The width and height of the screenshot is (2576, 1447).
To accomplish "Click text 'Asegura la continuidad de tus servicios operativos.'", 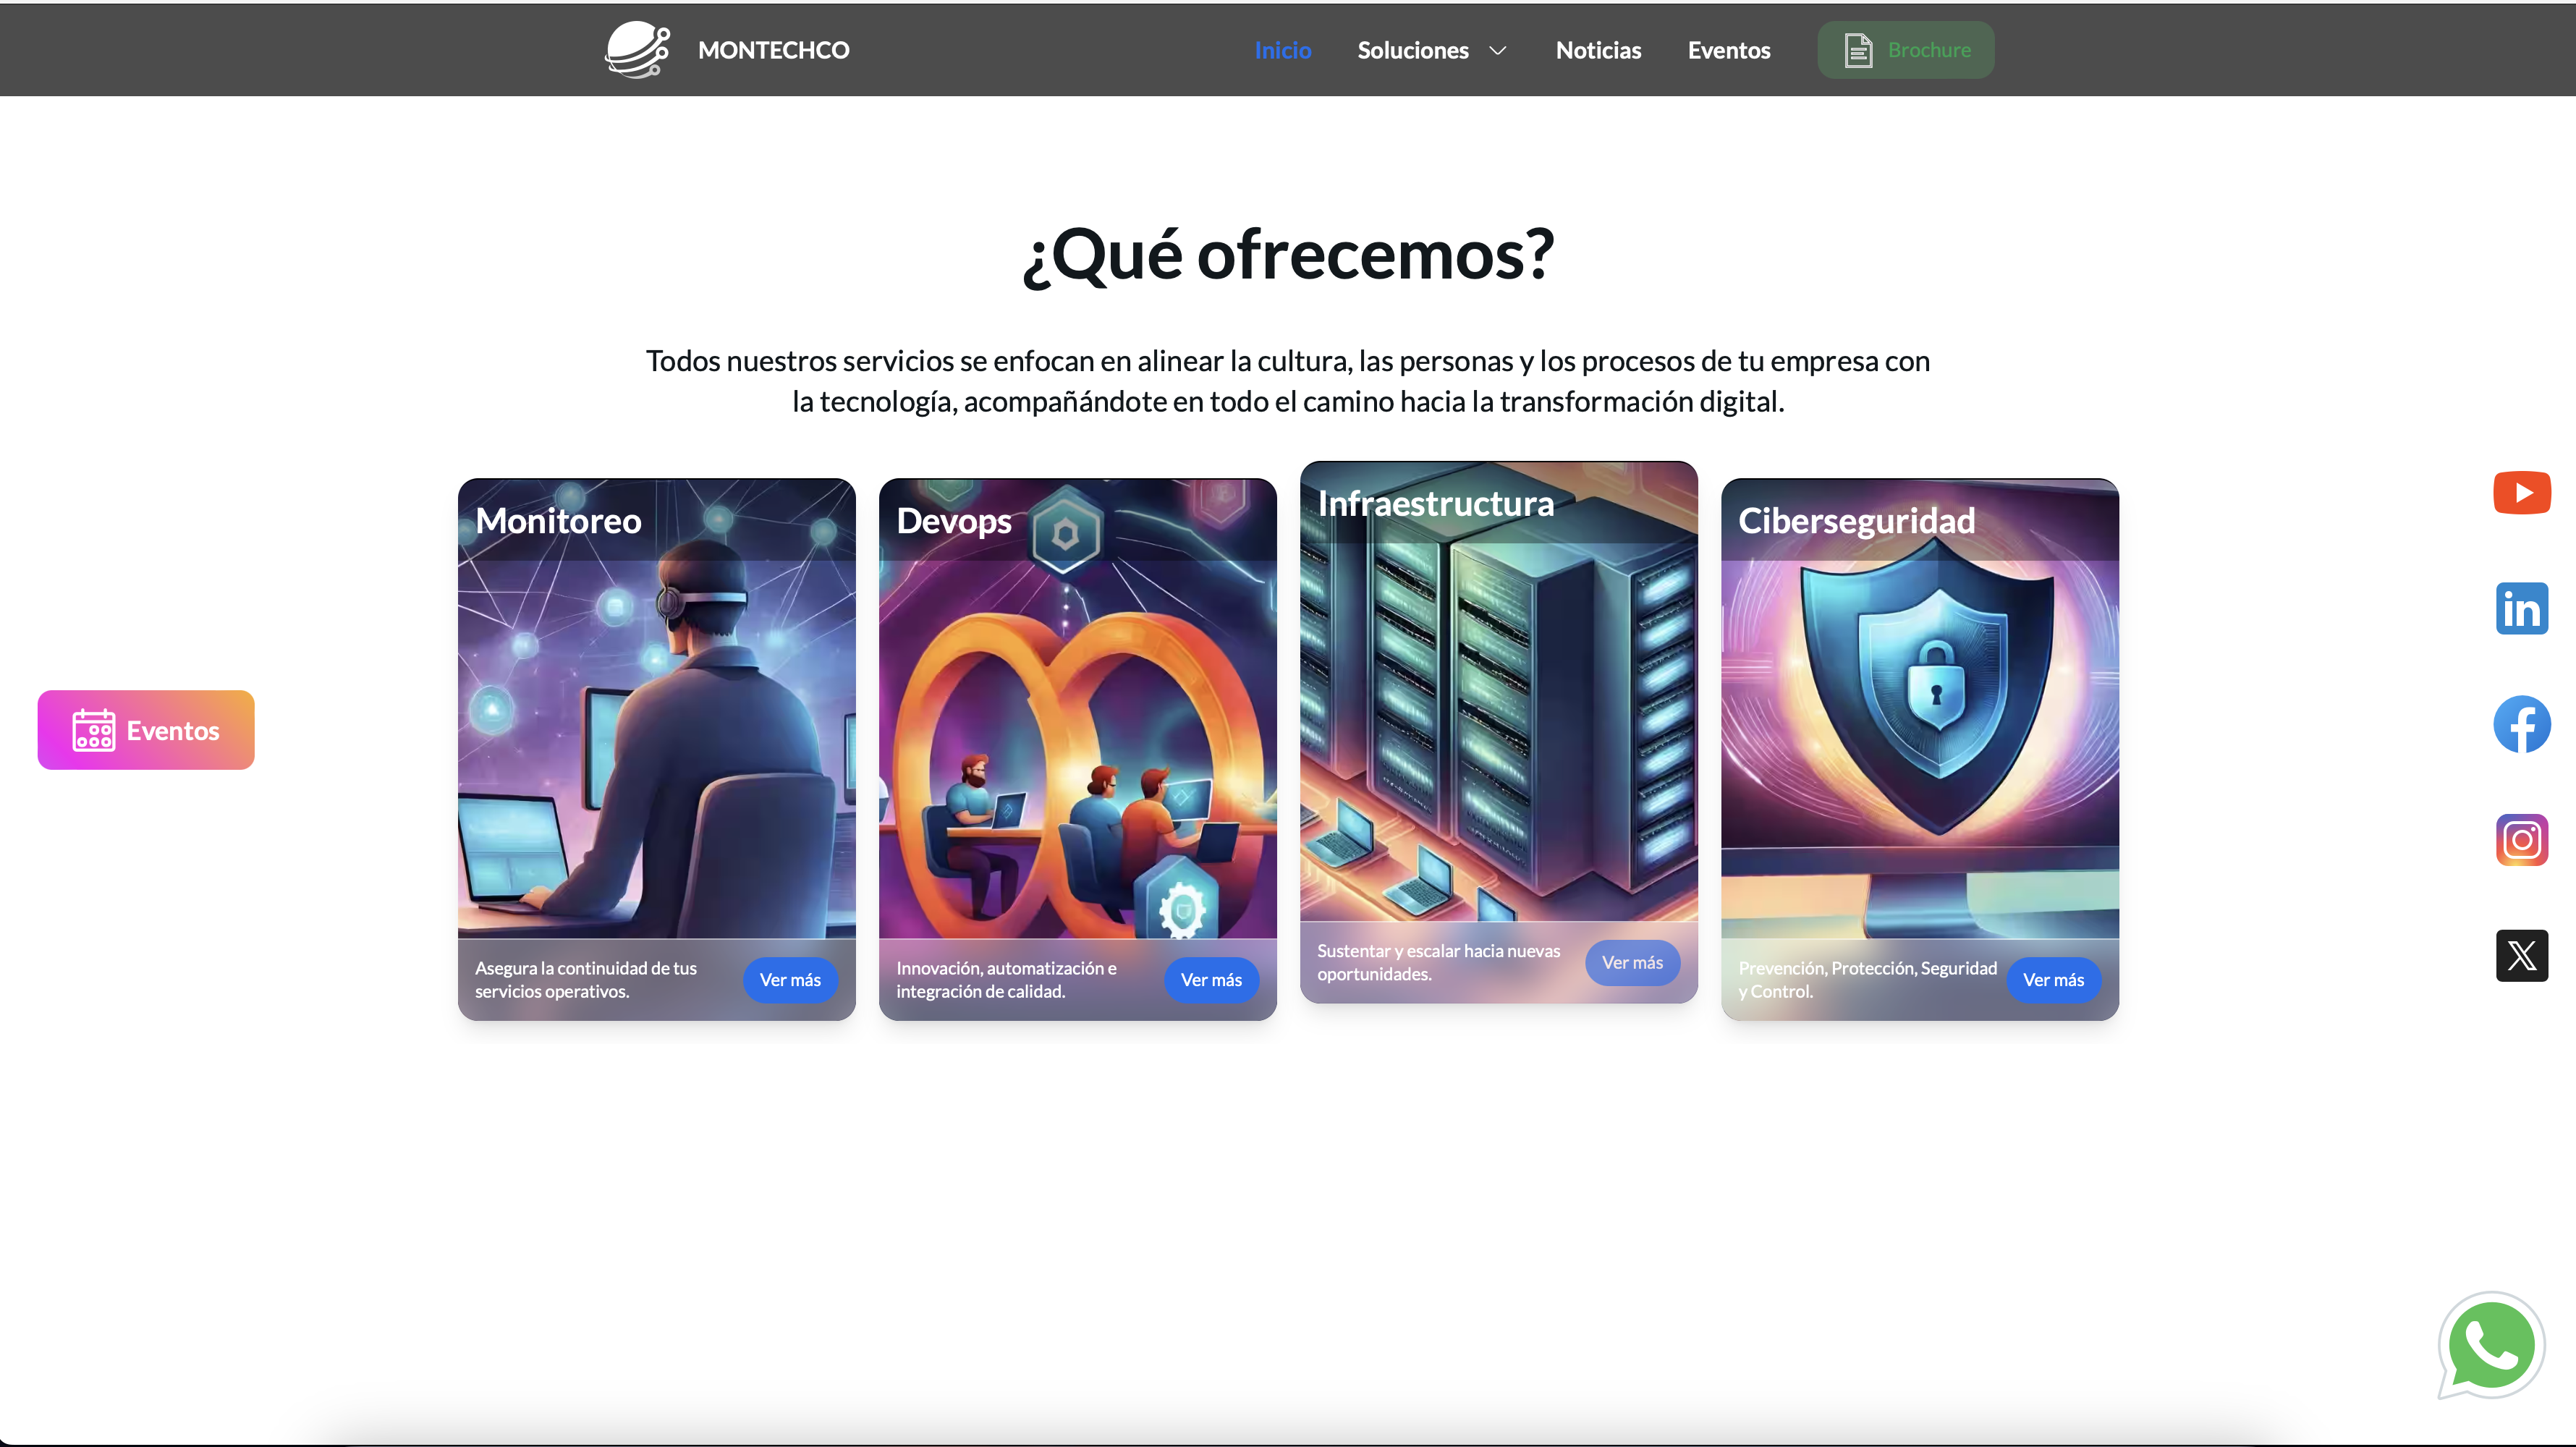I will point(586,980).
